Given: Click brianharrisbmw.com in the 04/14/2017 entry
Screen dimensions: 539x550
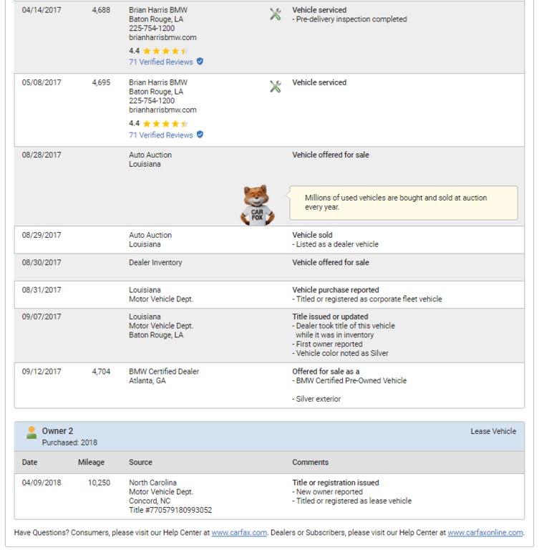Looking at the screenshot, I should point(162,38).
